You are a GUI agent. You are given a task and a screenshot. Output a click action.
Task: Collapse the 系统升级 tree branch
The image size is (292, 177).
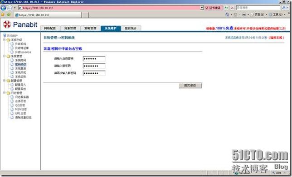tap(4, 39)
